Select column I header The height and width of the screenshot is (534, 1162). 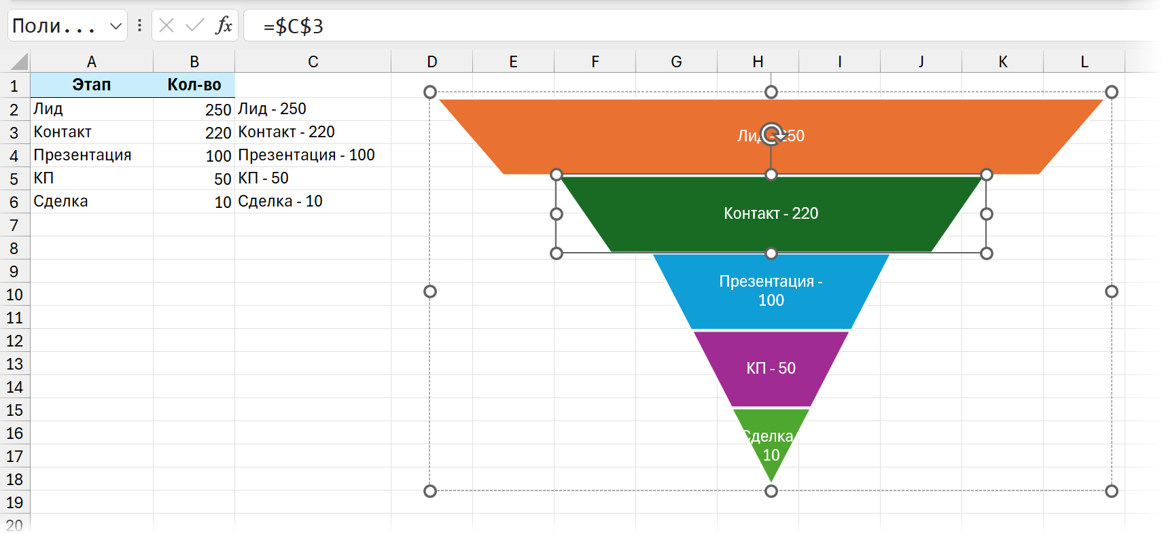tap(839, 61)
